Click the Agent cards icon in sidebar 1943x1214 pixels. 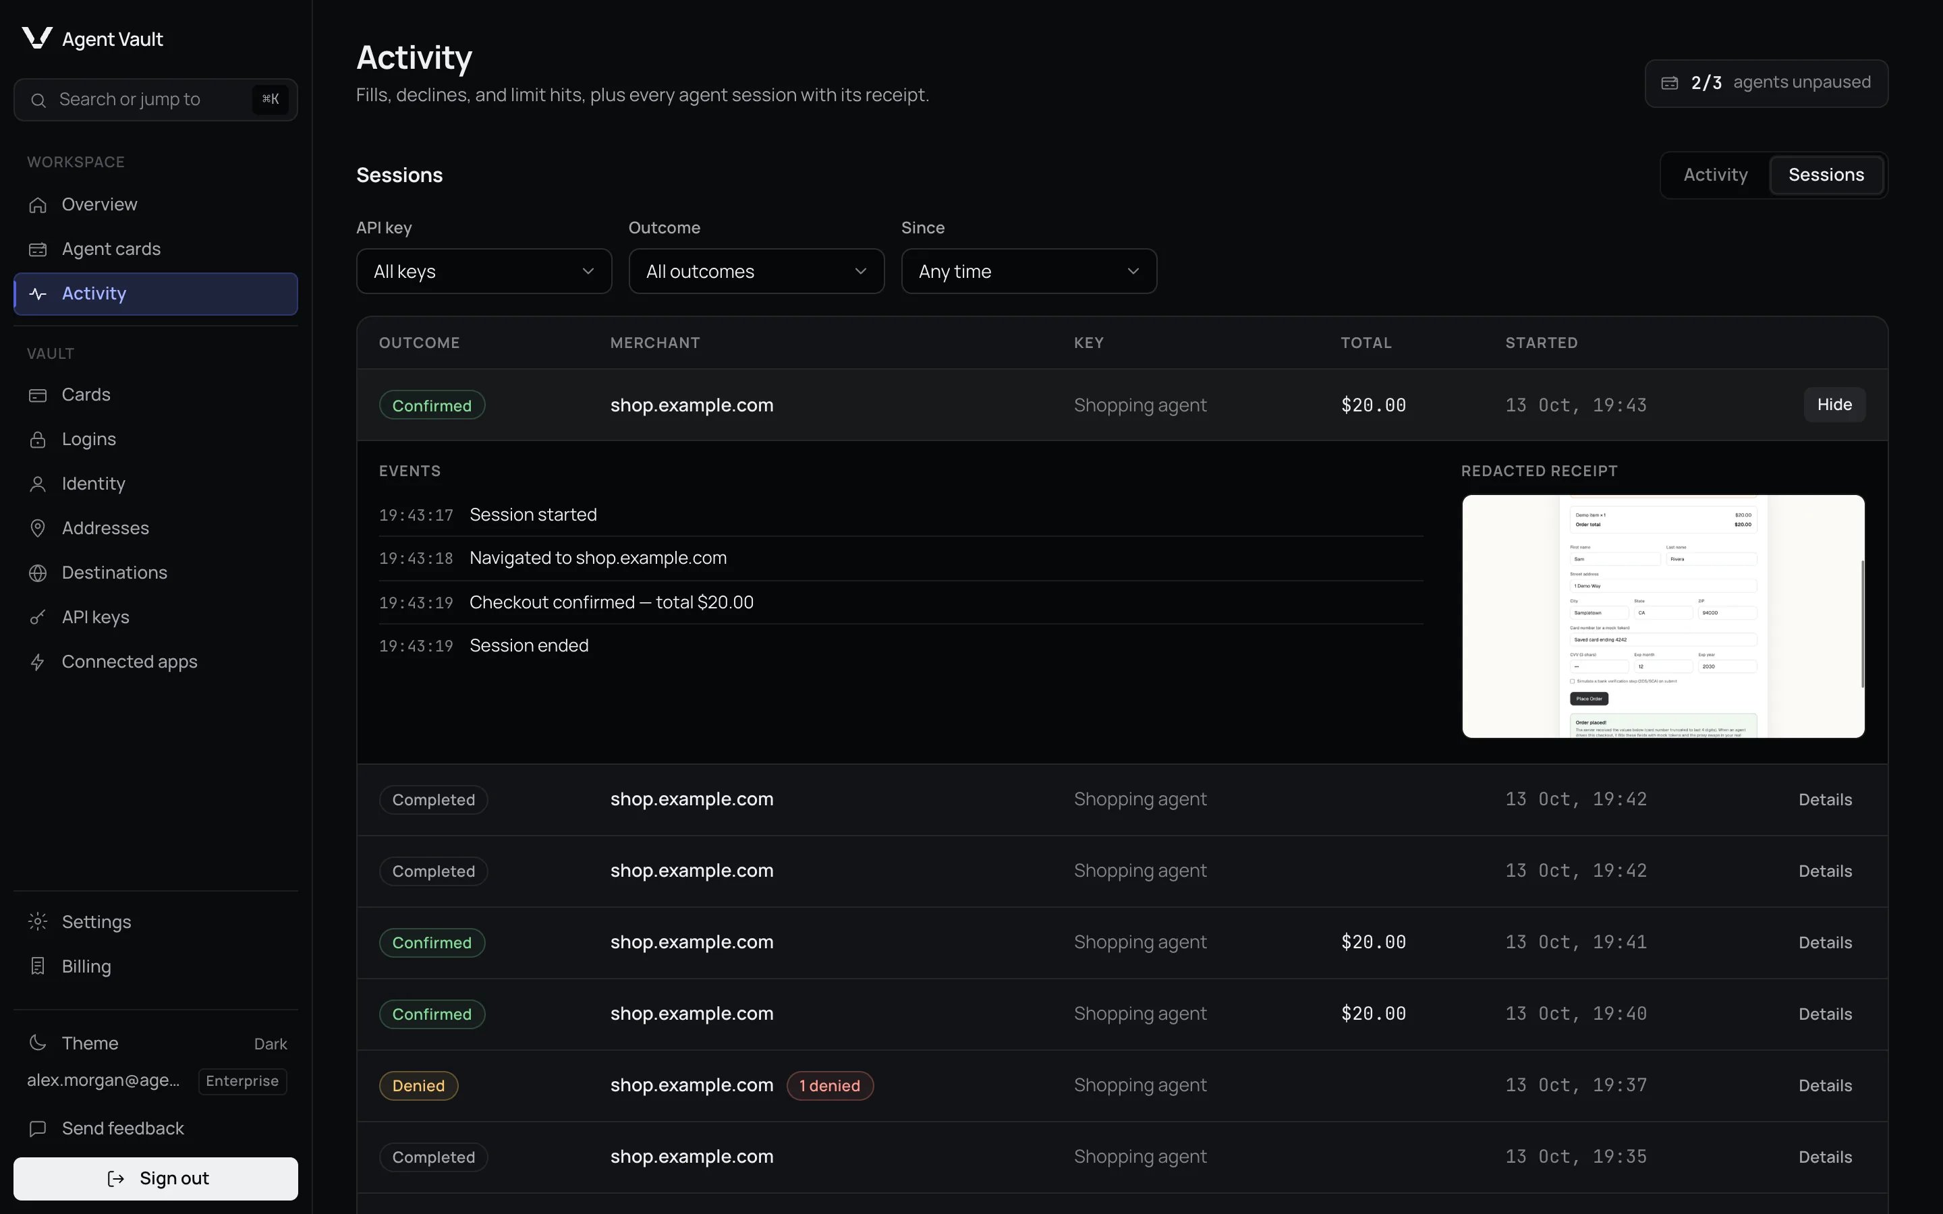pyautogui.click(x=38, y=250)
